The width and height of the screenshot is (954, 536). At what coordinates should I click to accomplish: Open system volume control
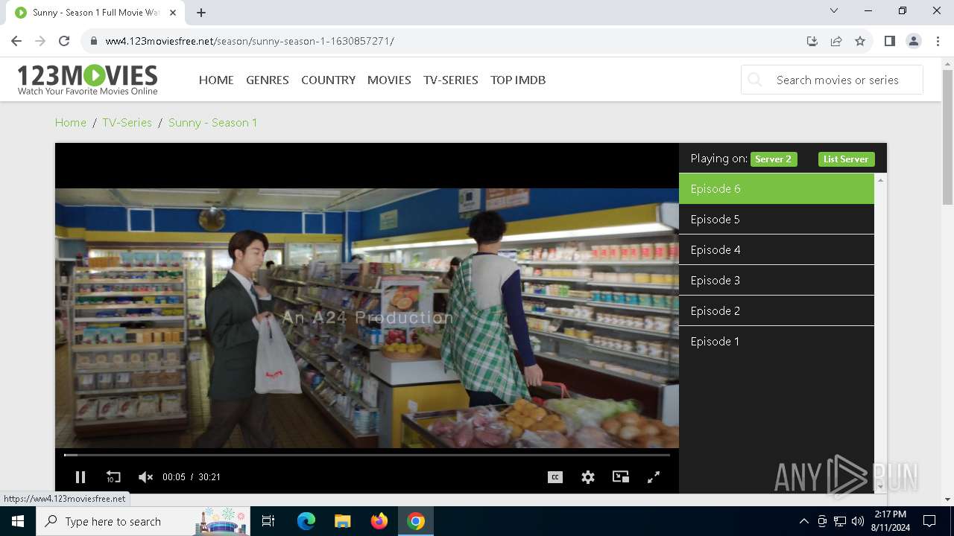click(857, 521)
